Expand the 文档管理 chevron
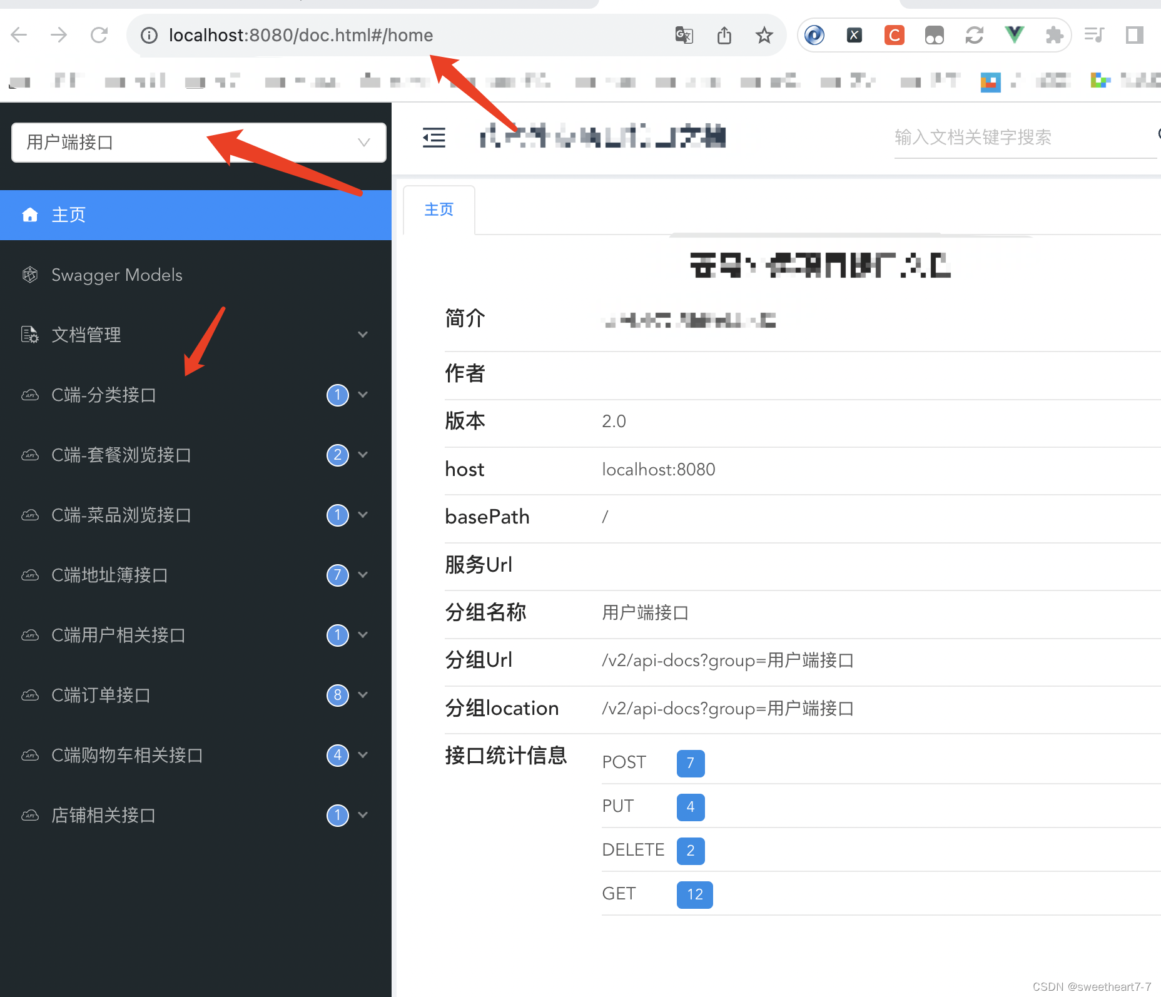Image resolution: width=1161 pixels, height=997 pixels. 363,335
